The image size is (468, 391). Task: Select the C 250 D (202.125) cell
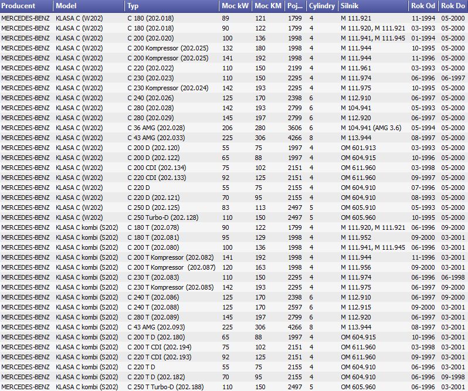[x=154, y=208]
